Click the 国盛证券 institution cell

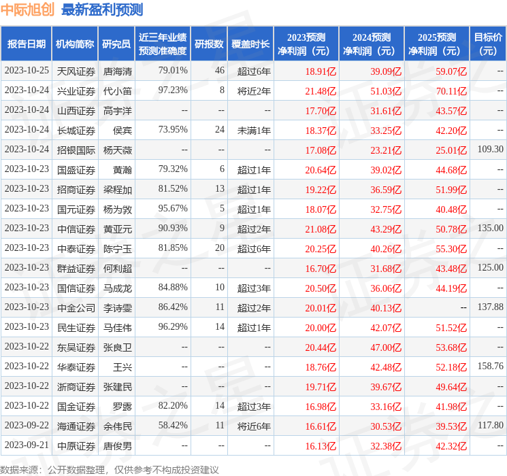[x=76, y=169]
